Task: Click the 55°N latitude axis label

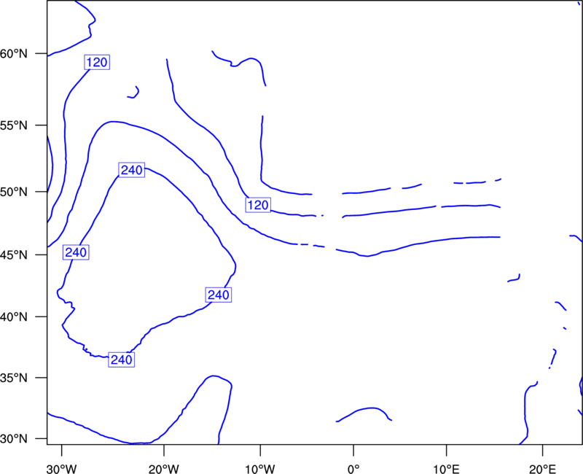Action: 14,125
